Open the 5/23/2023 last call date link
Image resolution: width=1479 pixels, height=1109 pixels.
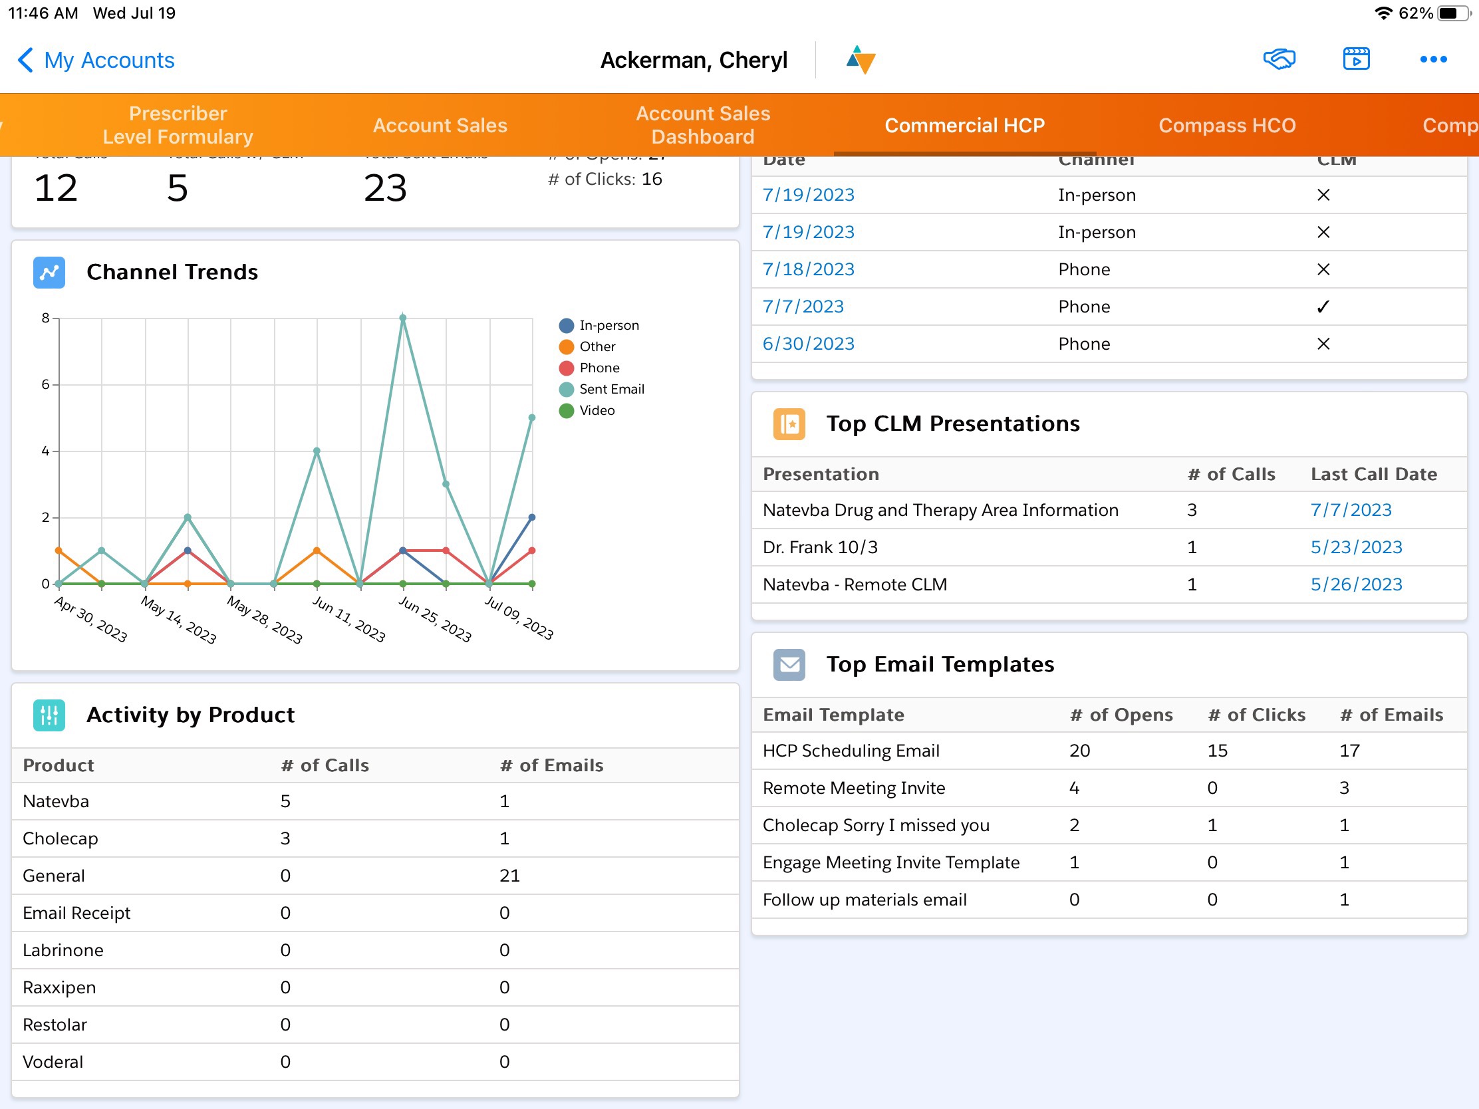[1355, 547]
